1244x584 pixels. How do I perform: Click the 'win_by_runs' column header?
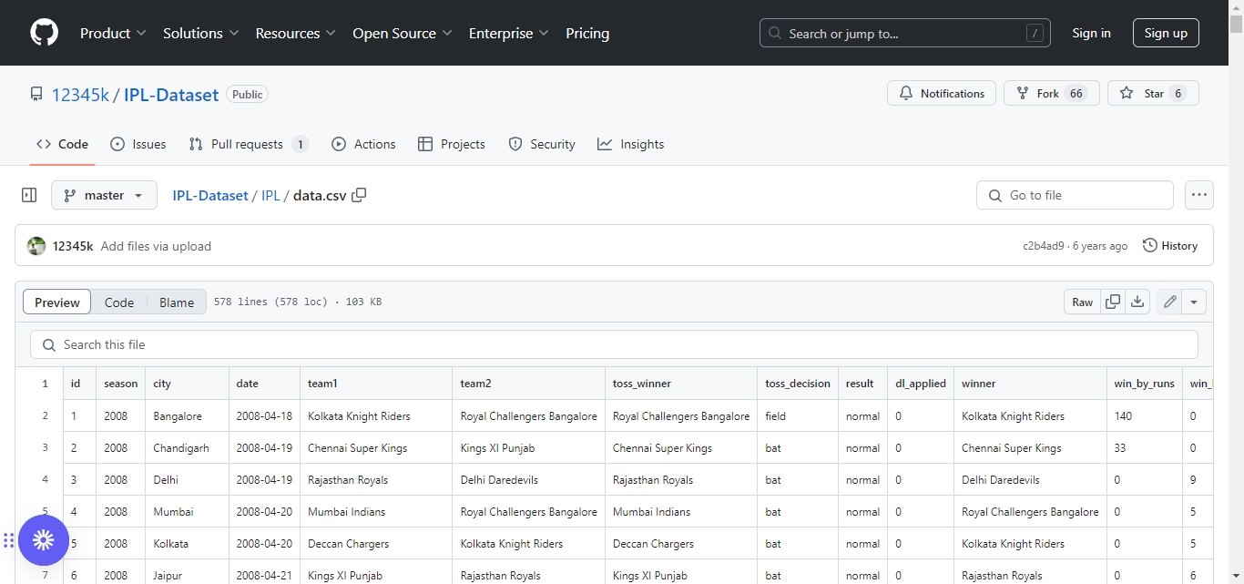(x=1145, y=384)
